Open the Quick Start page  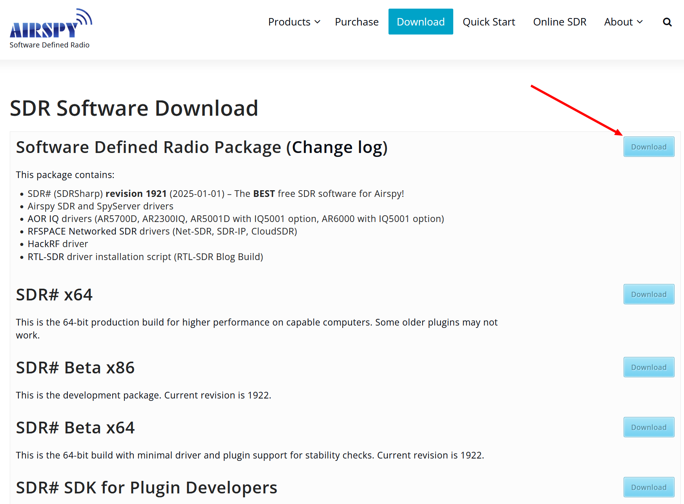click(489, 22)
